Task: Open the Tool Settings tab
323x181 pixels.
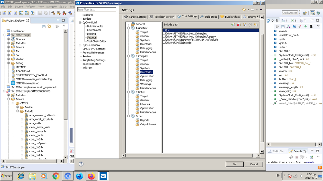Action: [x=187, y=16]
